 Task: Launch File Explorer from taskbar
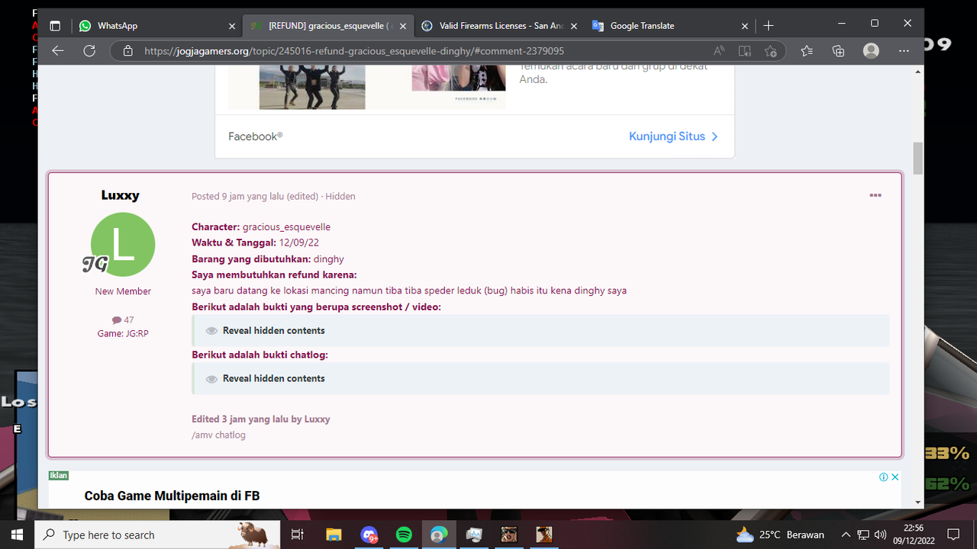pos(334,535)
